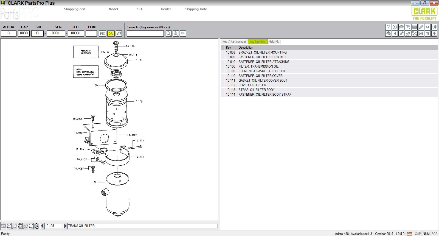Click the printer icon in the toolbar

click(x=401, y=27)
